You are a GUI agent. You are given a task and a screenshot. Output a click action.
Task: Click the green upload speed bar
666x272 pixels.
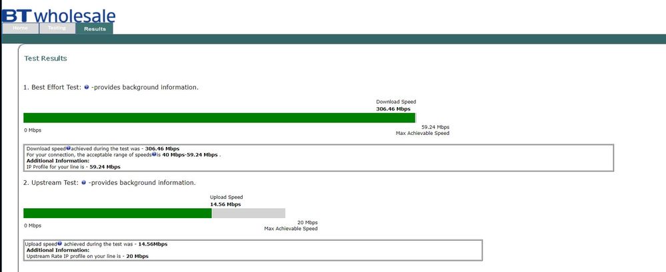coord(117,213)
